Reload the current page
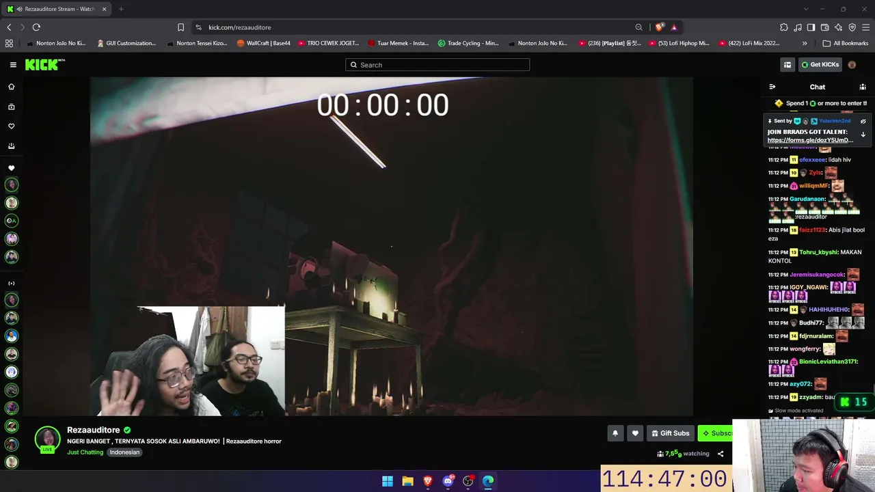The width and height of the screenshot is (875, 492). [36, 27]
